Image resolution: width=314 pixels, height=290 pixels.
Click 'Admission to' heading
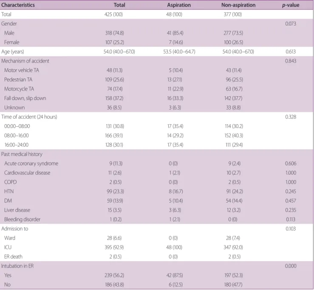point(14,229)
